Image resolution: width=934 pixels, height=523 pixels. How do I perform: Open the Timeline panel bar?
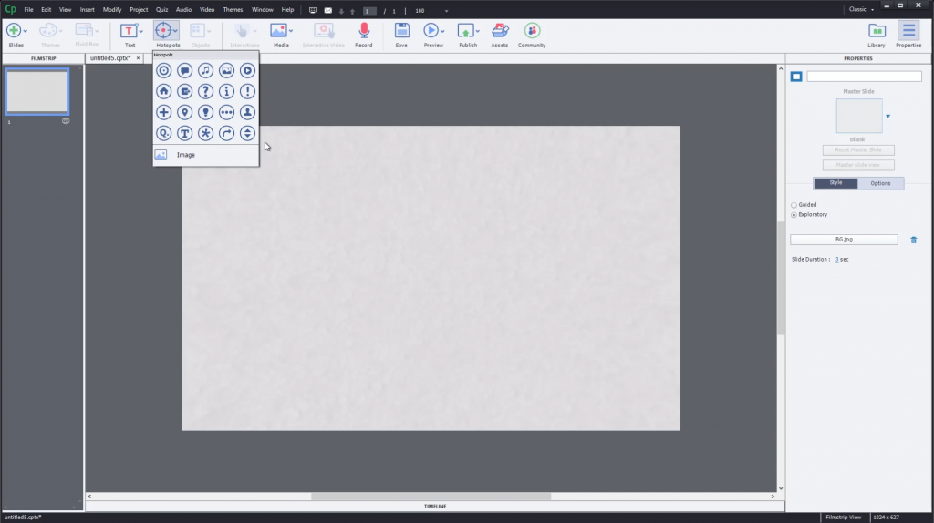[x=435, y=507]
